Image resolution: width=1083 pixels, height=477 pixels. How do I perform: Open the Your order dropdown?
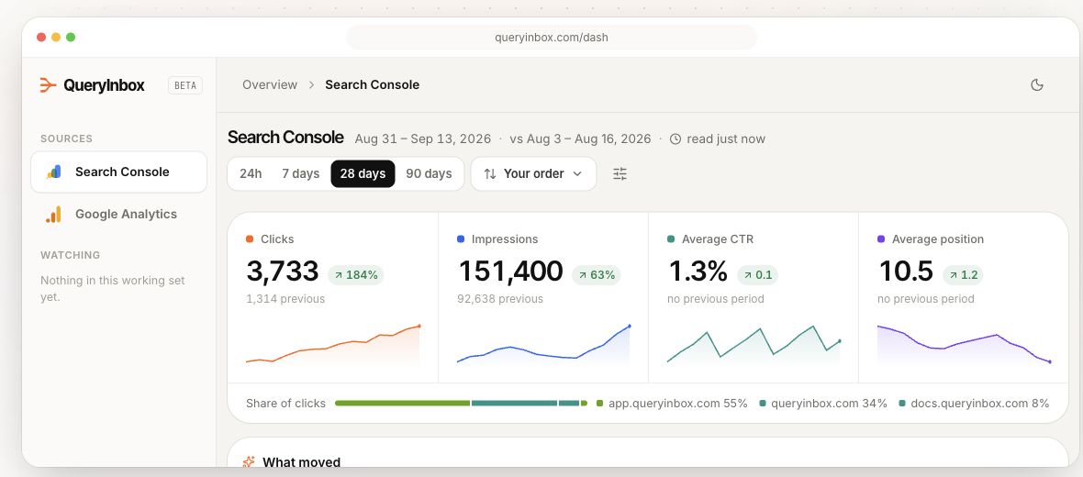533,174
